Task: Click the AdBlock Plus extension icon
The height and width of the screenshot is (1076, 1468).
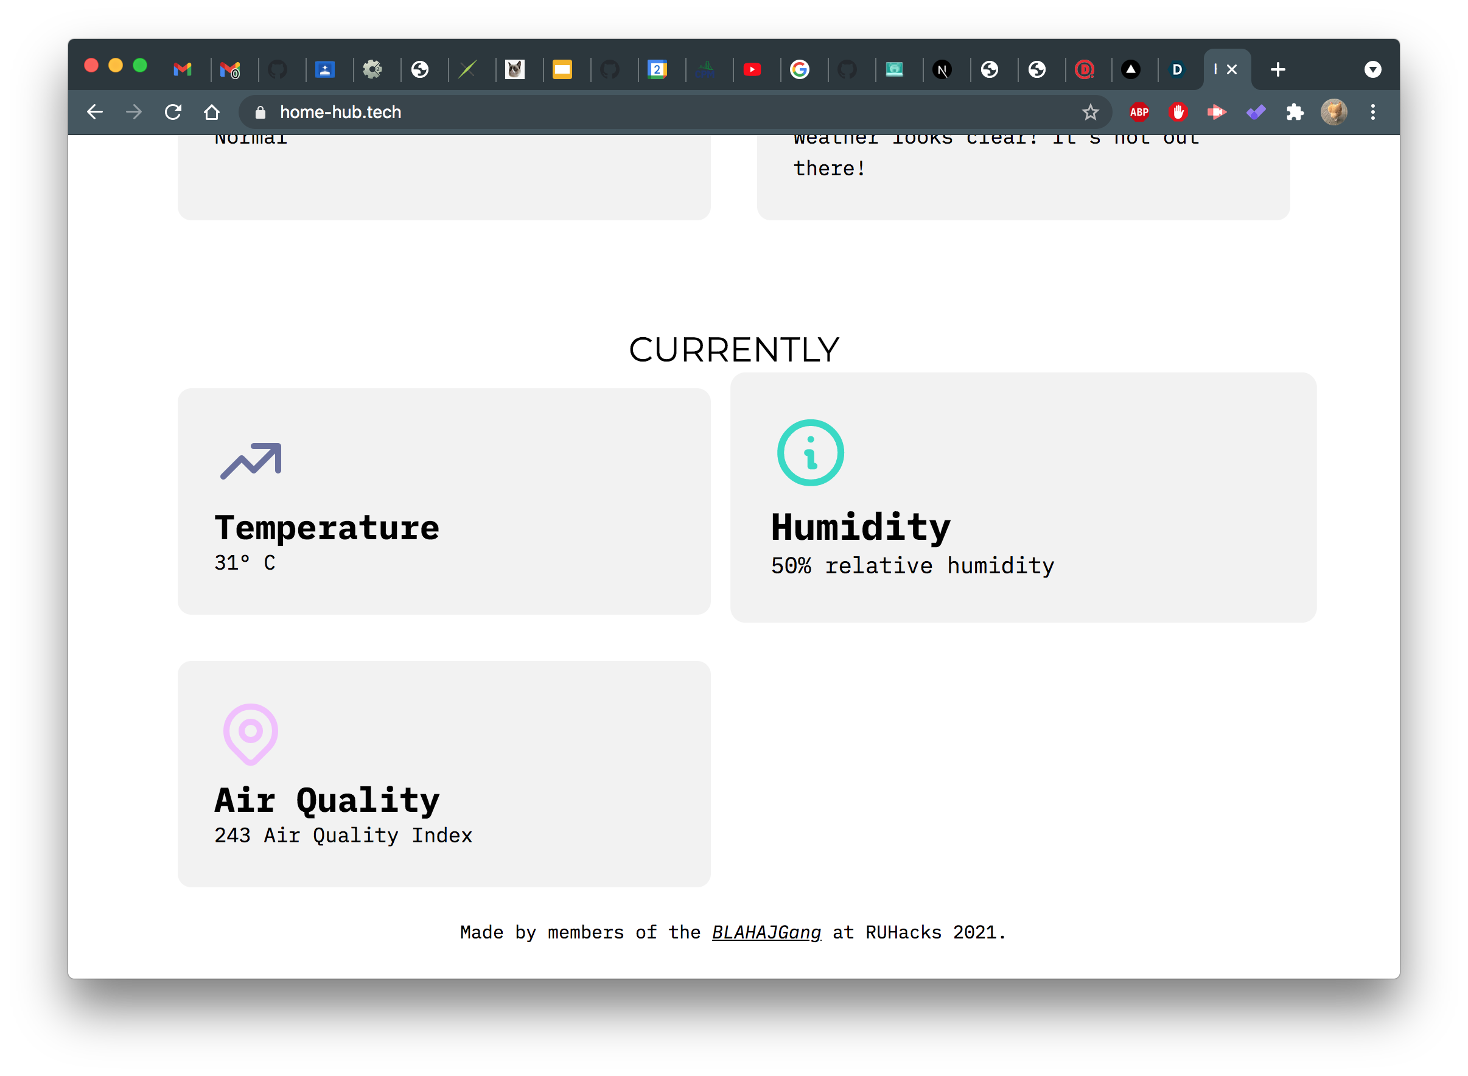Action: tap(1139, 112)
